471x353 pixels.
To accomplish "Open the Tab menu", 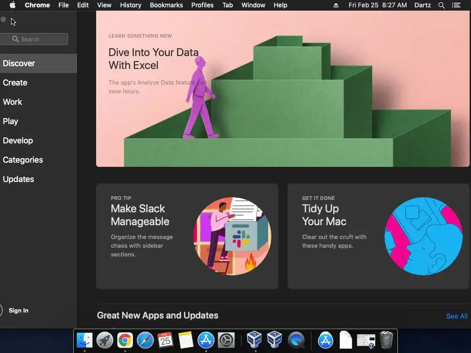I will pyautogui.click(x=228, y=5).
